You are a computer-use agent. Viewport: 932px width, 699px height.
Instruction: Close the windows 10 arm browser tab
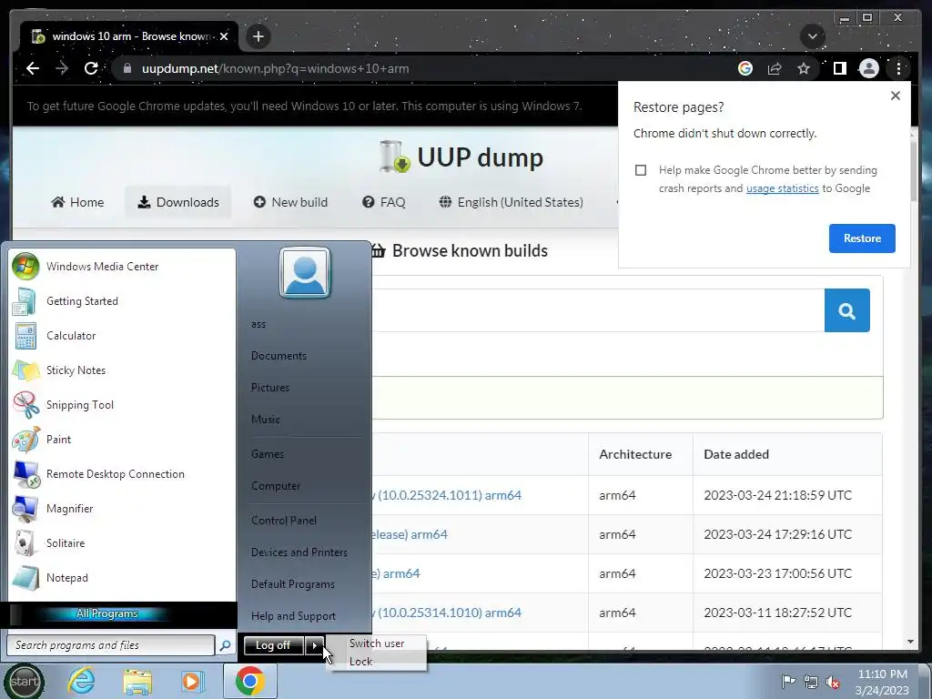(x=224, y=36)
